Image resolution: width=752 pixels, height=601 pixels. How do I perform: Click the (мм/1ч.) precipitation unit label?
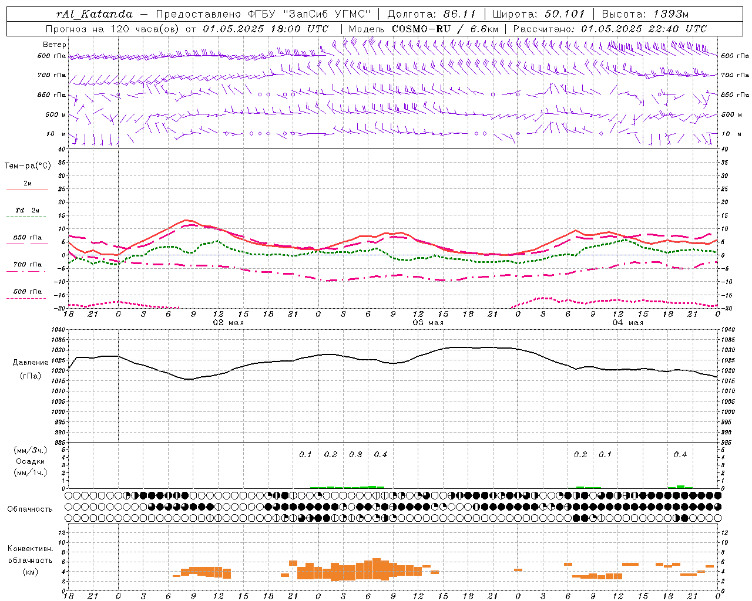click(31, 472)
